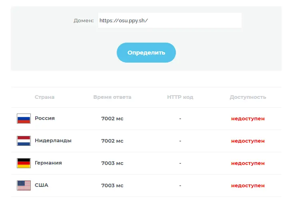
Task: Click недоступен status in Нидерланды row
Action: click(248, 141)
